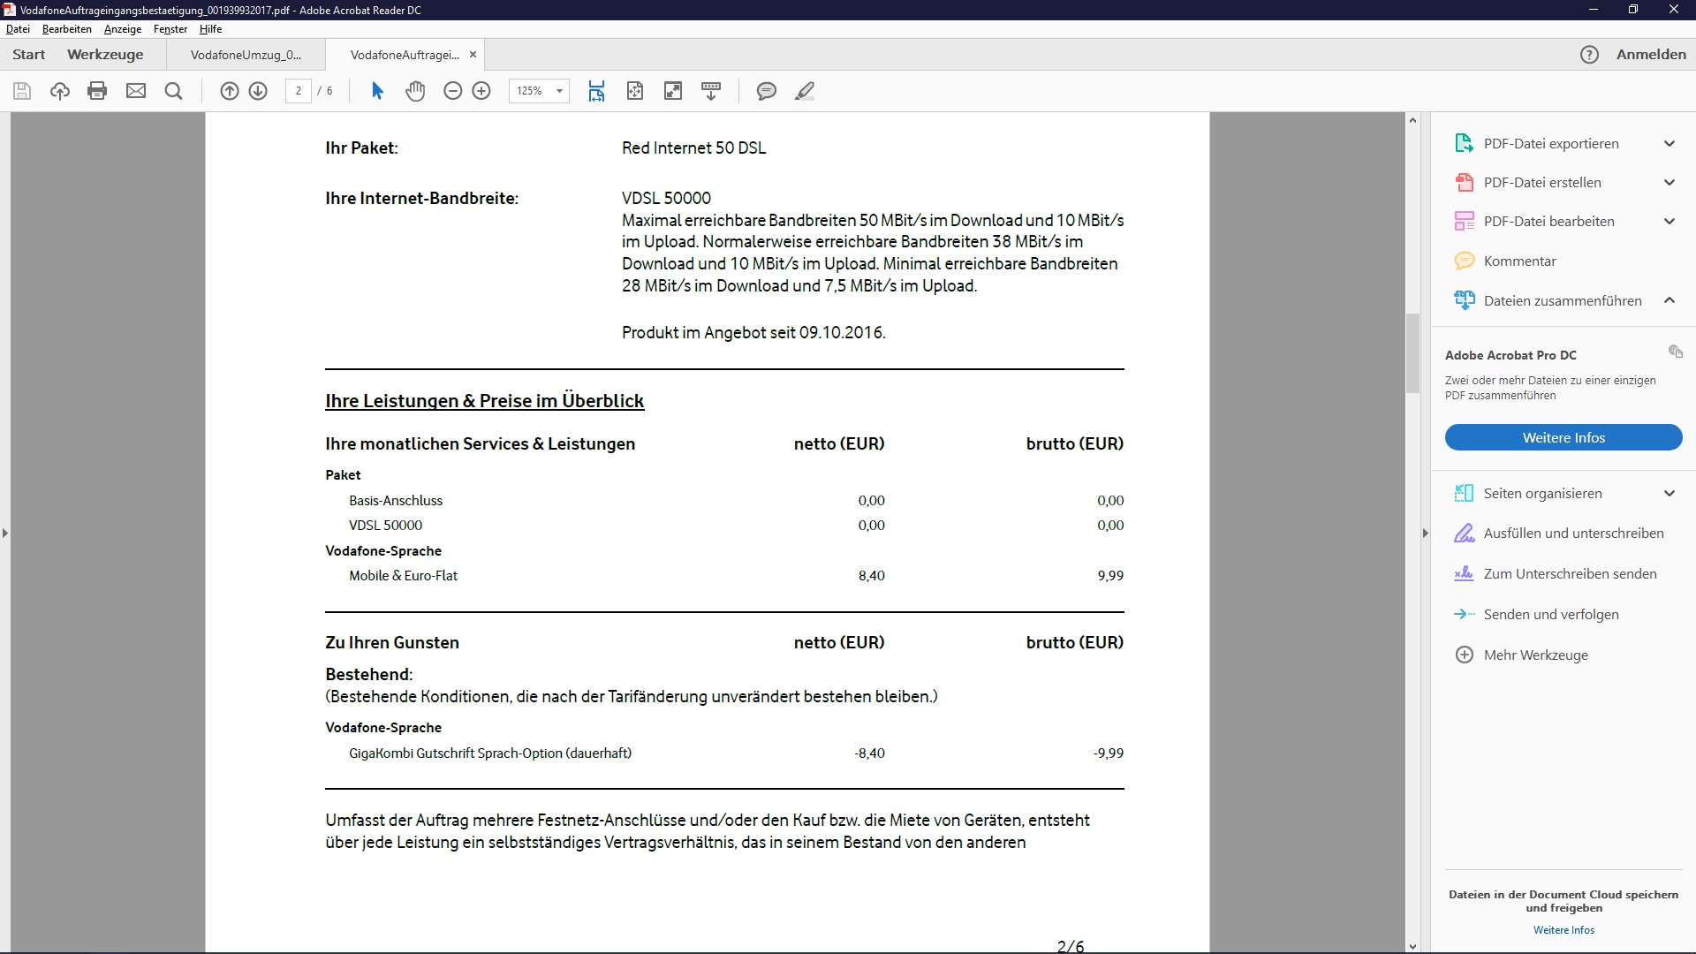Open the search magnifier tool
The height and width of the screenshot is (954, 1696).
tap(174, 91)
